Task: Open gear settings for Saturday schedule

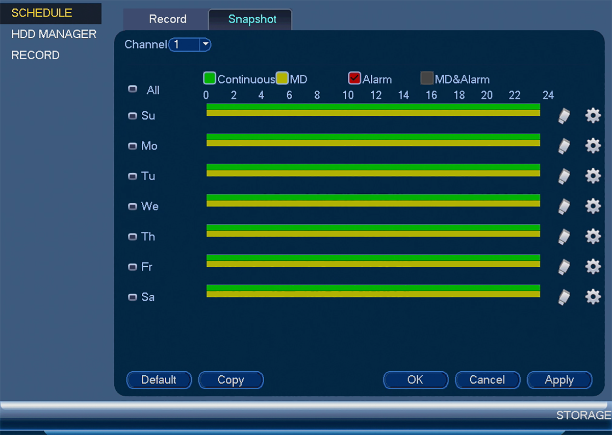Action: (593, 297)
